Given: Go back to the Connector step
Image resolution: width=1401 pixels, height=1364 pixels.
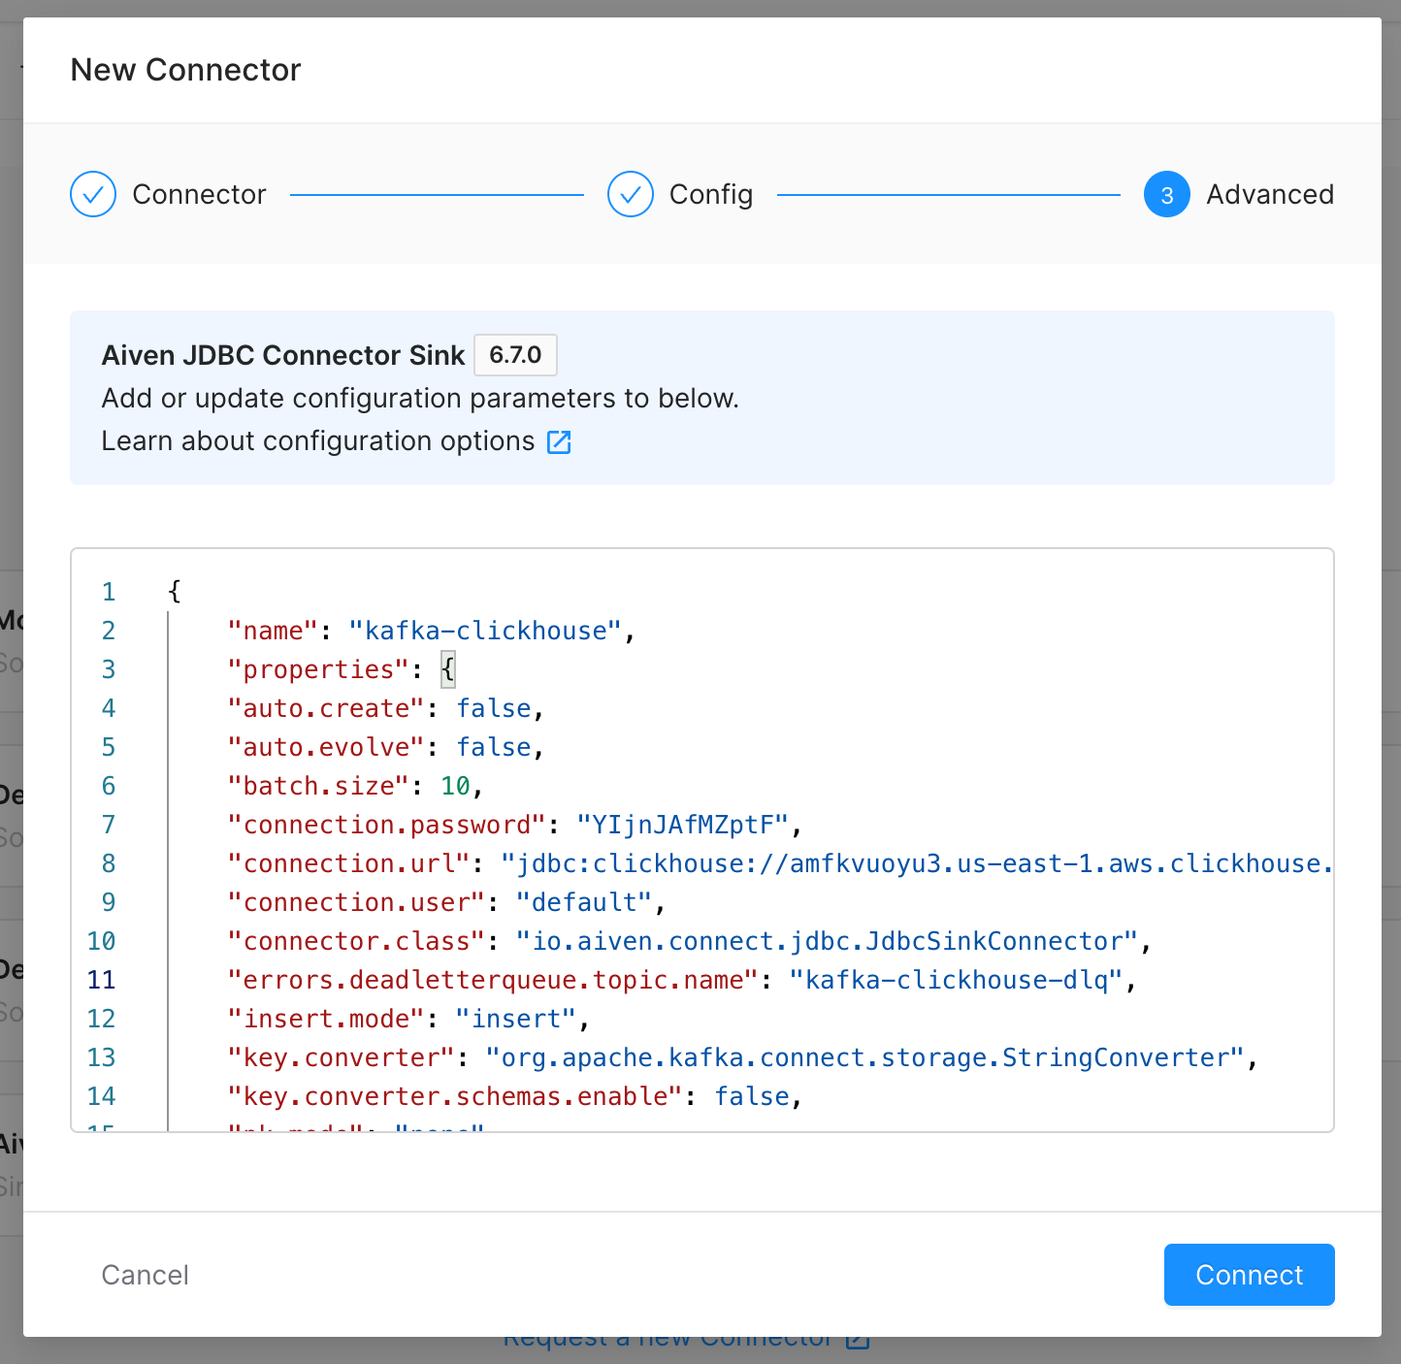Looking at the screenshot, I should click(x=199, y=195).
